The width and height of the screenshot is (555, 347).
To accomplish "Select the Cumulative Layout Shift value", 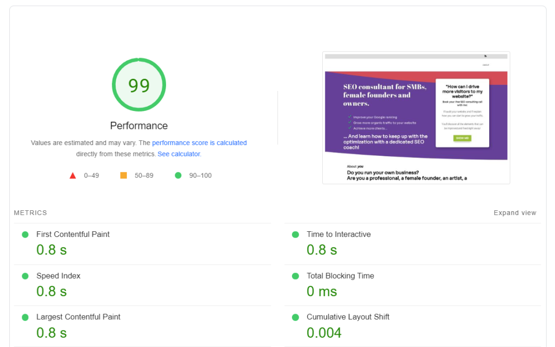I will tap(324, 333).
